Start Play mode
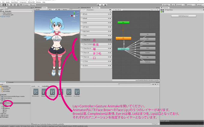This screenshot has width=204, height=127. (98, 5)
